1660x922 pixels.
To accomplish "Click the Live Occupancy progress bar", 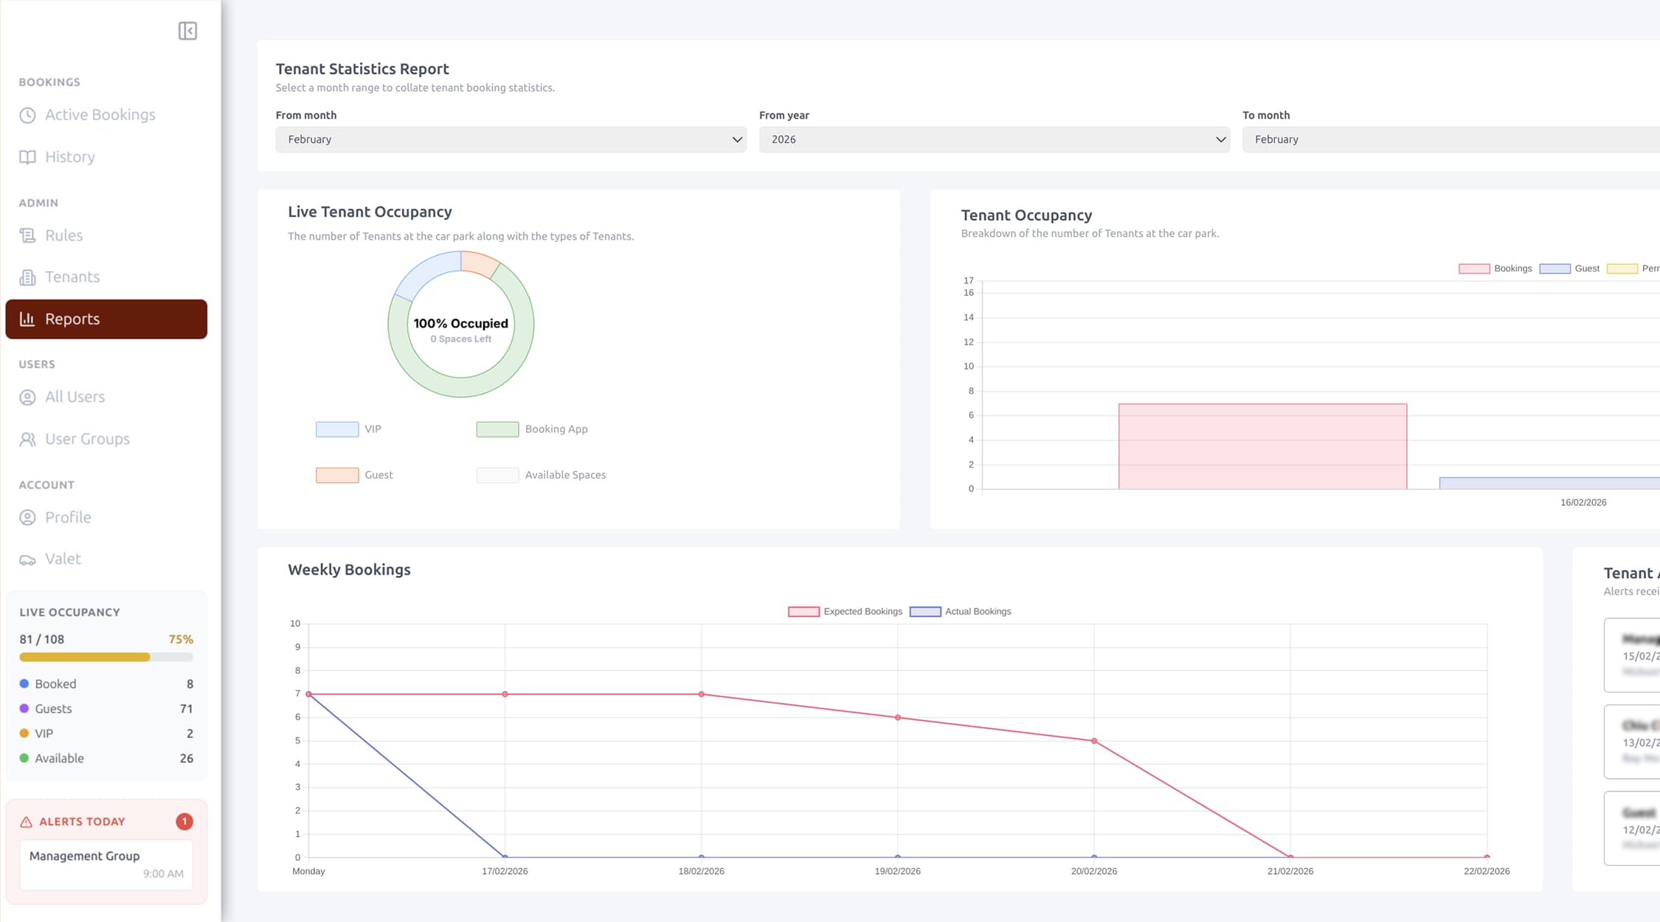I will click(106, 657).
